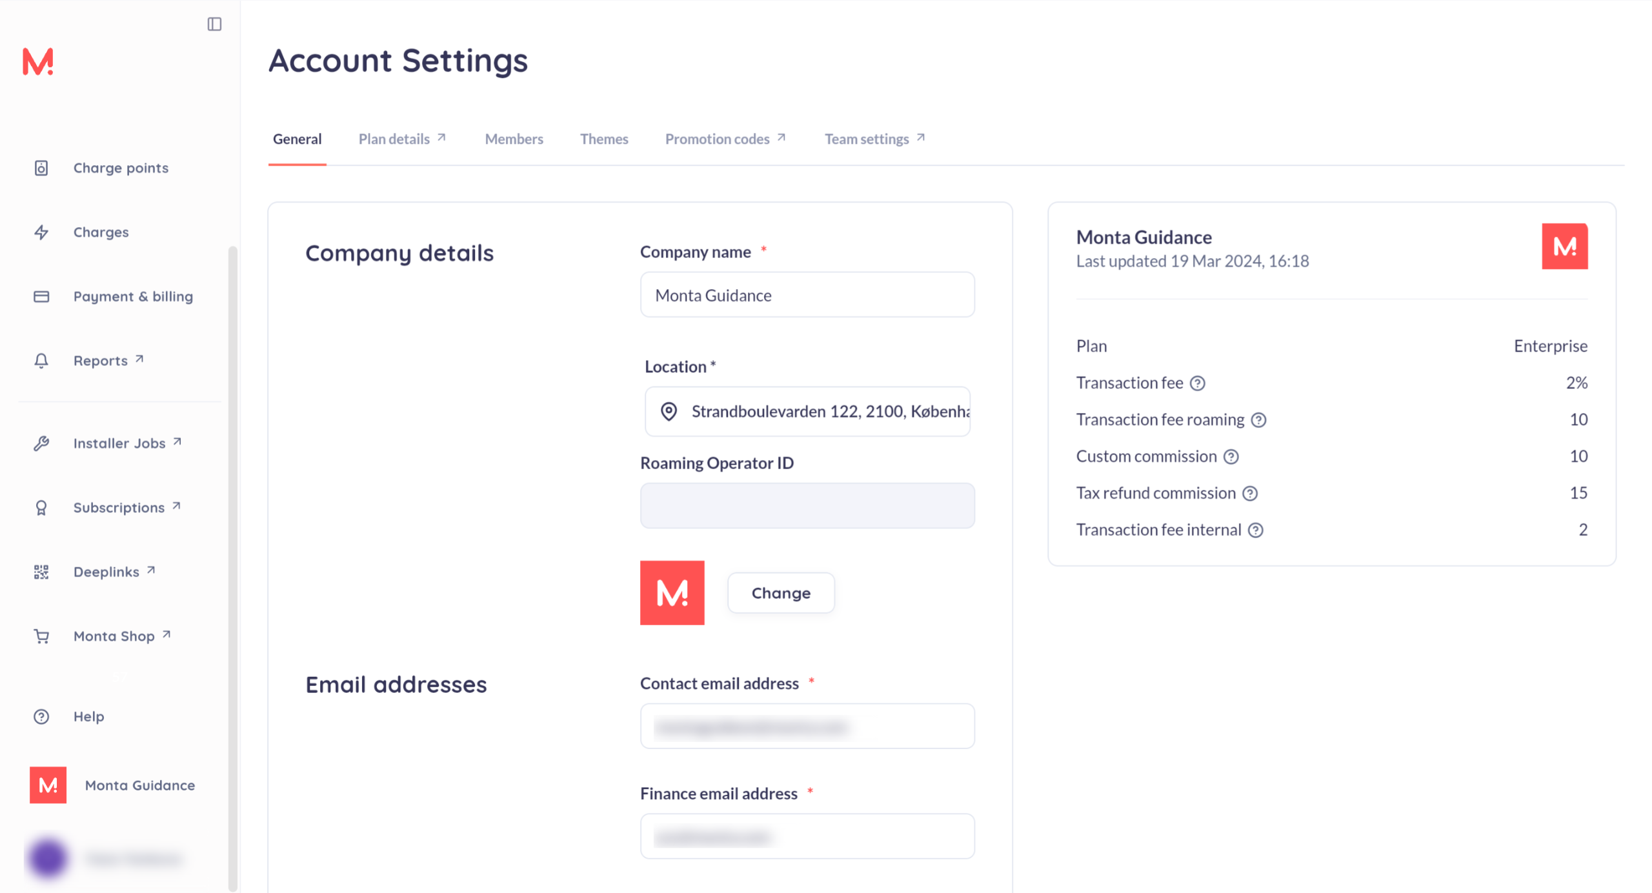
Task: Collapse the sidebar with panel toggle icon
Action: click(214, 25)
